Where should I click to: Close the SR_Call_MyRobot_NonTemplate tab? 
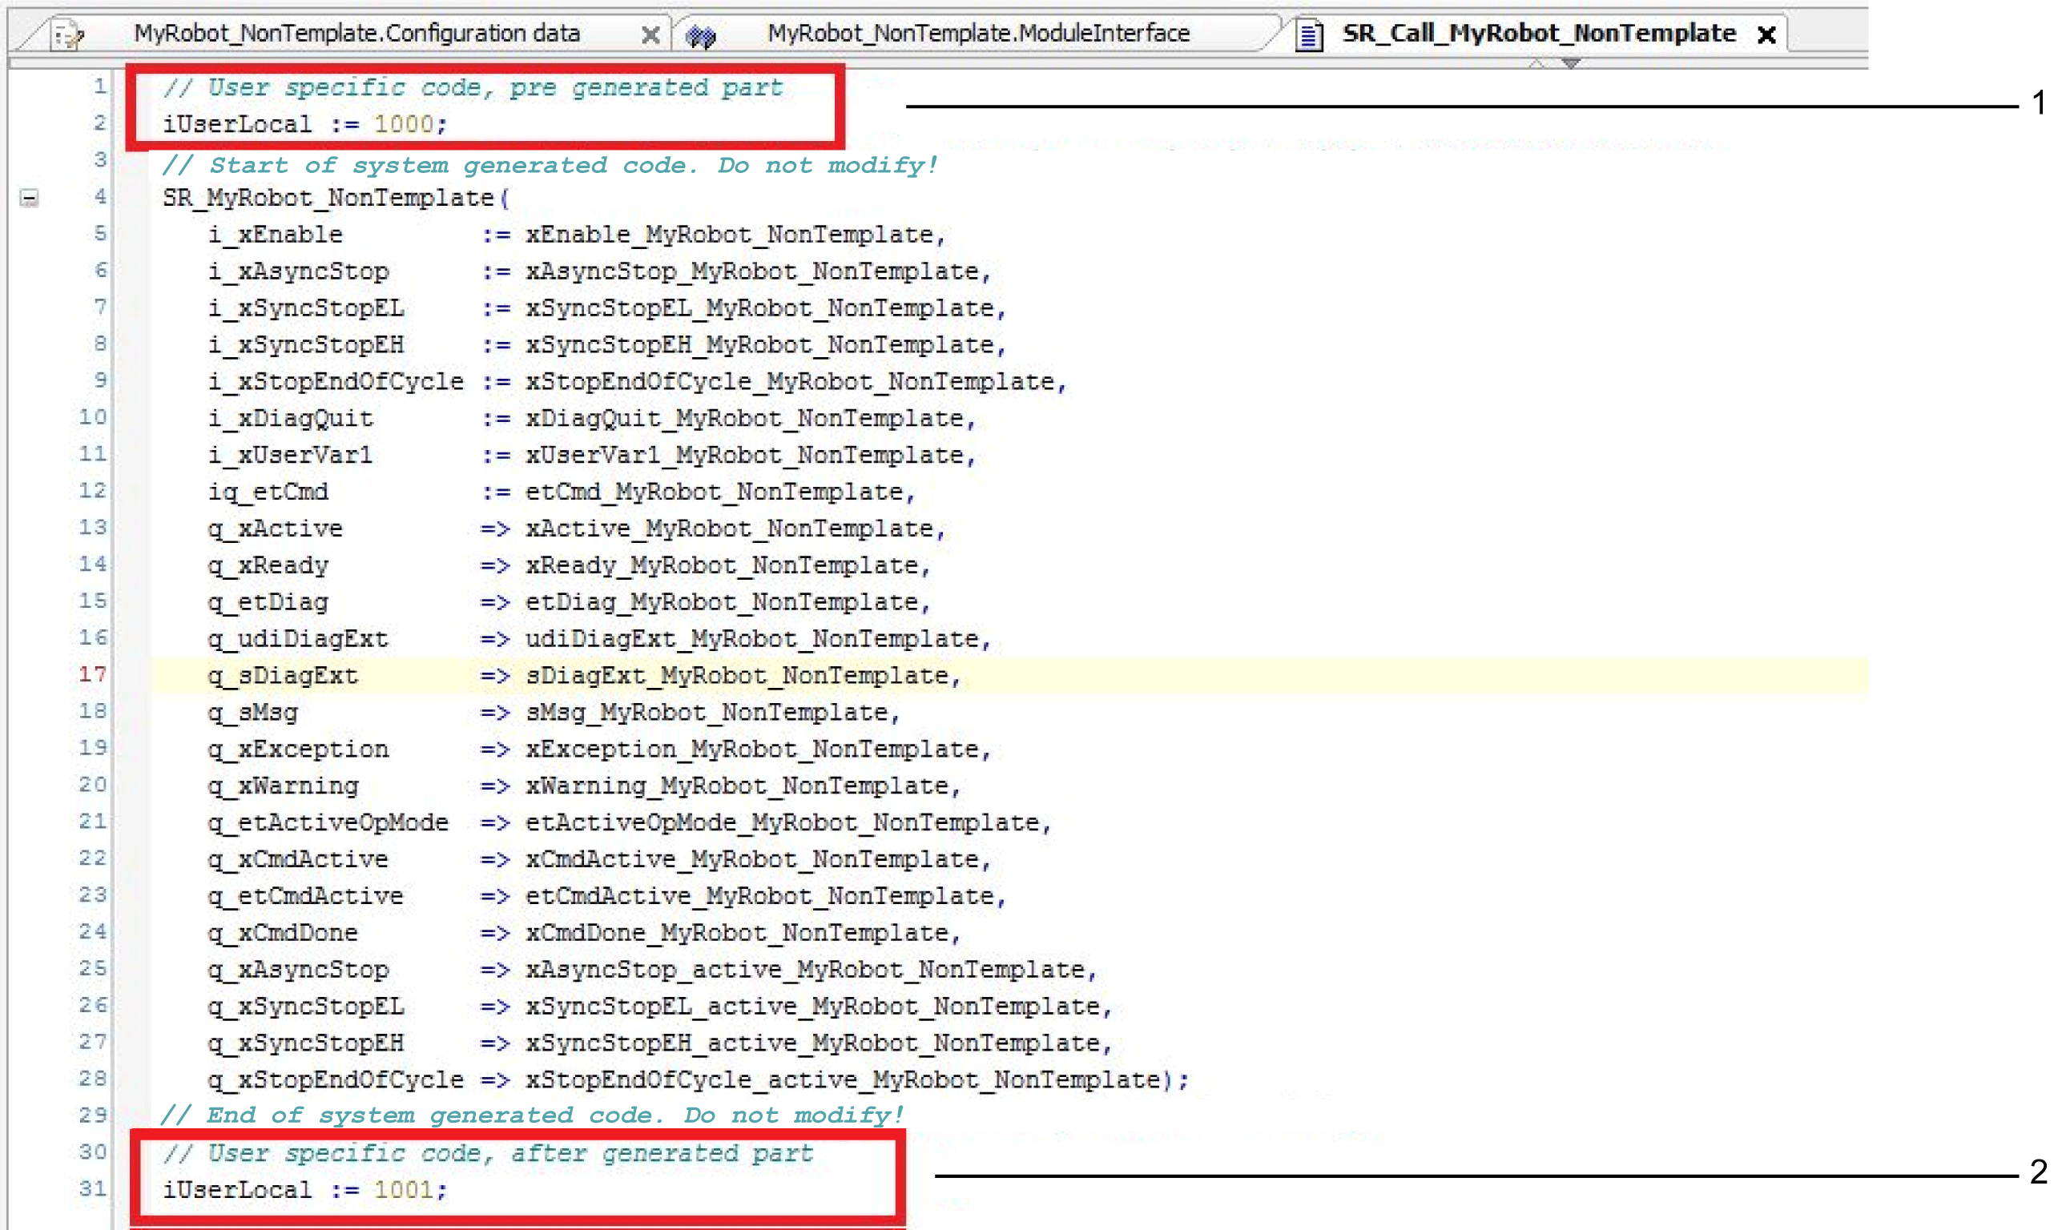(x=1767, y=34)
